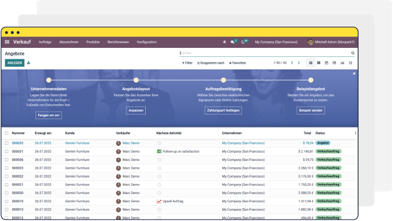This screenshot has width=393, height=221.
Task: Open the Berichtswesen menu
Action: pyautogui.click(x=118, y=42)
